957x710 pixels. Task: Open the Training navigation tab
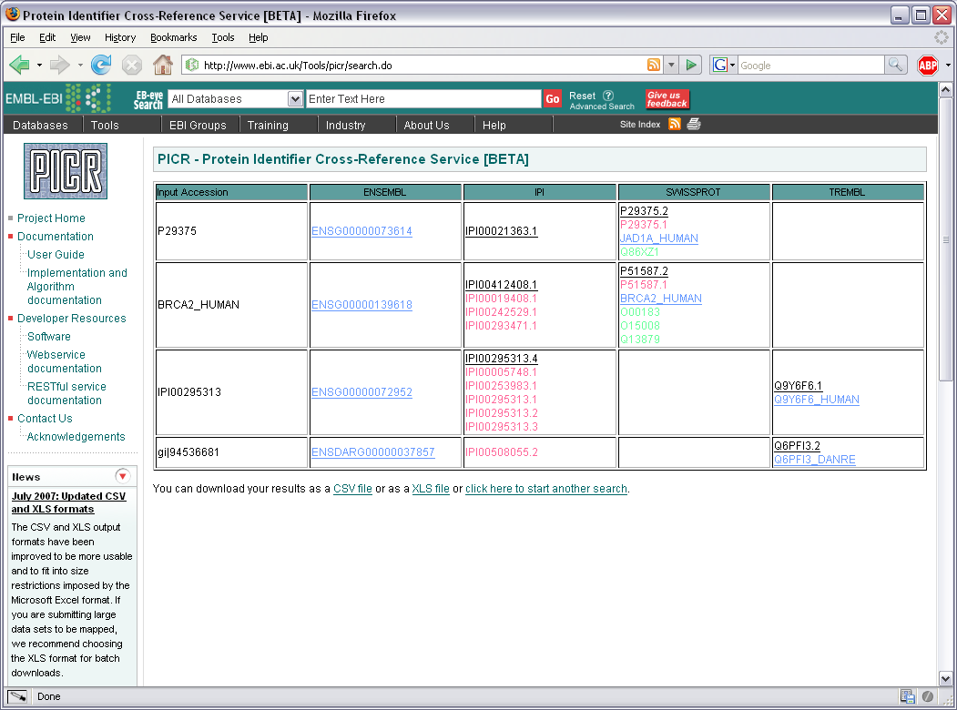tap(268, 125)
